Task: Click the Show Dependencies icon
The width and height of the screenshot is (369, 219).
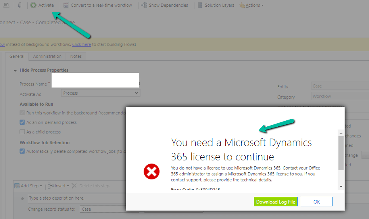Action: tap(144, 5)
